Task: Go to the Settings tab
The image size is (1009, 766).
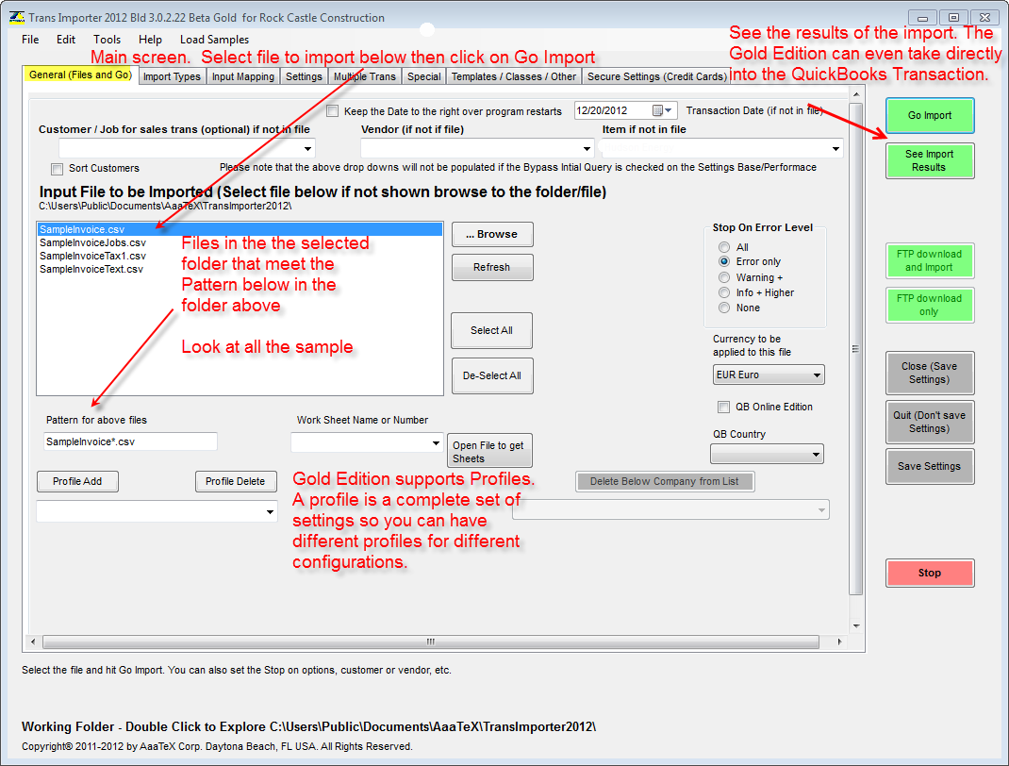Action: (304, 76)
